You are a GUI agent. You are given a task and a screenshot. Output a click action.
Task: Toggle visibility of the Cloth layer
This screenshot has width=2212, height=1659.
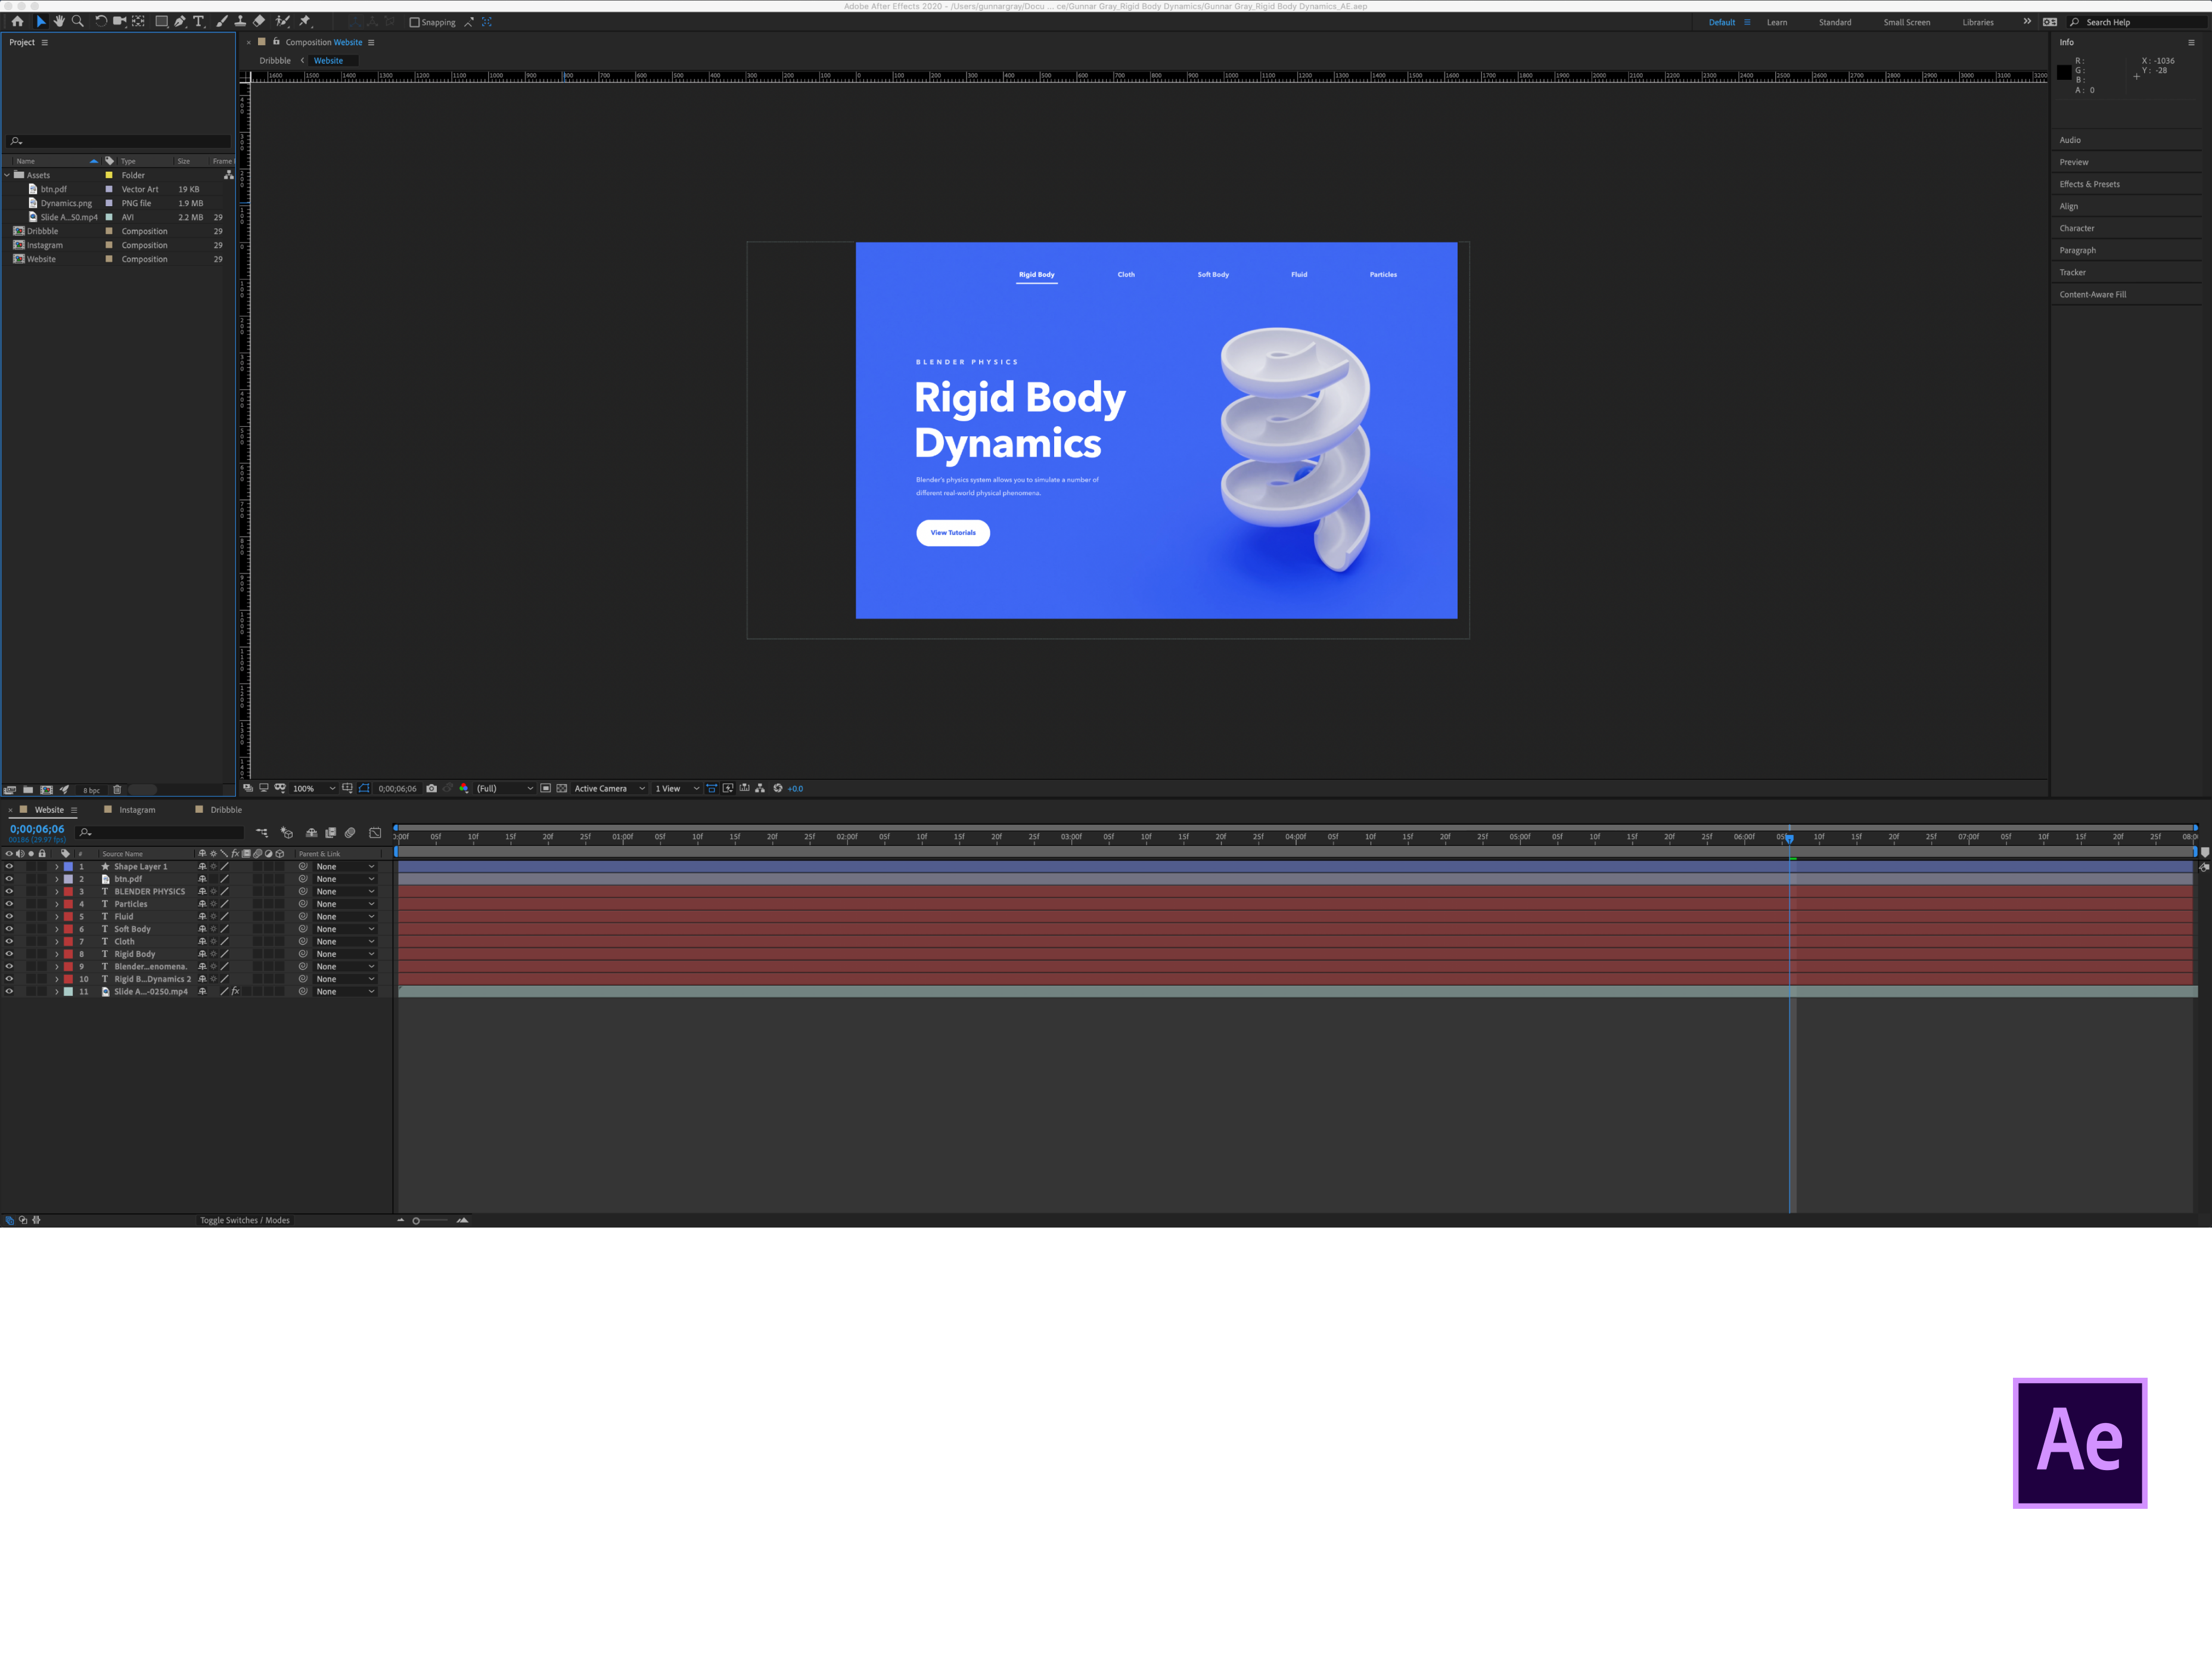[9, 941]
